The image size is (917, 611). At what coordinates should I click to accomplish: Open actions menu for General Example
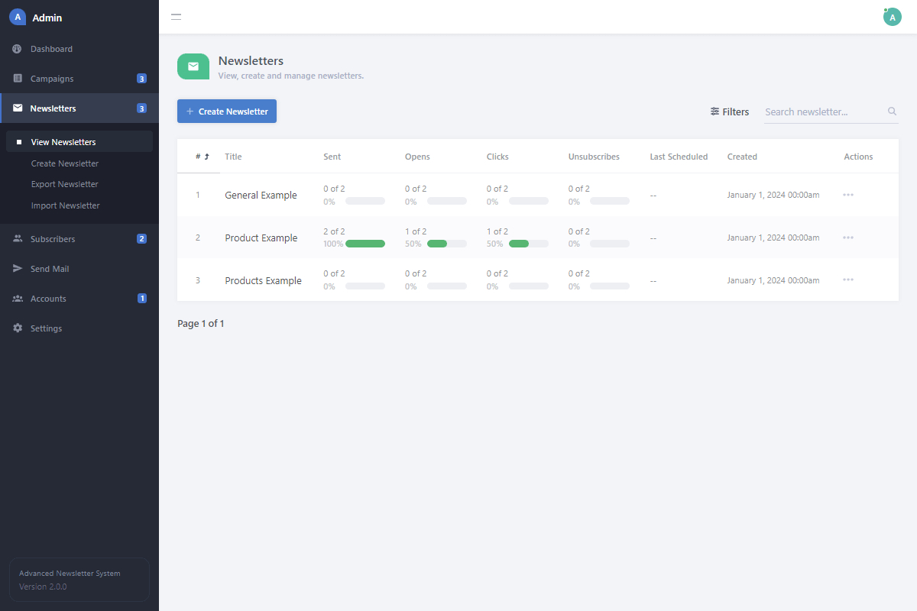847,195
